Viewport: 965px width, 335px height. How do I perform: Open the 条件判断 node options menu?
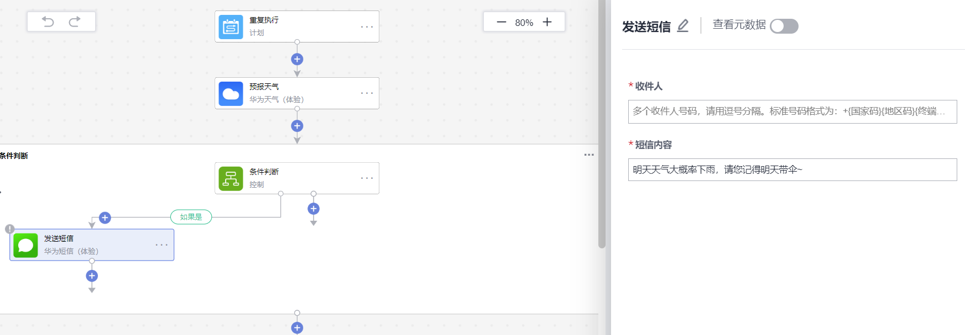(367, 178)
